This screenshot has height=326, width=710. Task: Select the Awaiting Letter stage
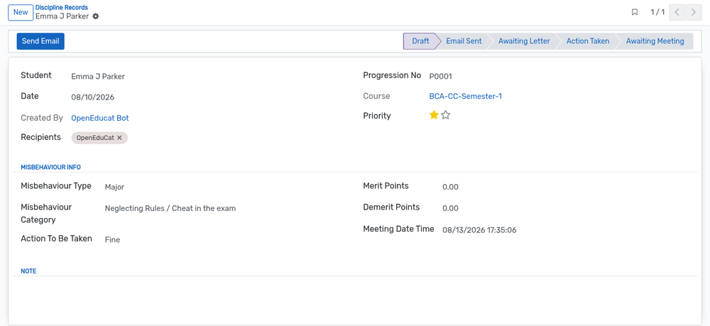(524, 41)
